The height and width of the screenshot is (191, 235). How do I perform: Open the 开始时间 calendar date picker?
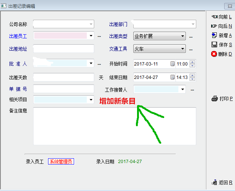tap(172, 64)
